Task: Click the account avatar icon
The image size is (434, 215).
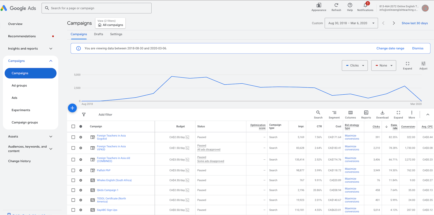Action: (x=425, y=8)
